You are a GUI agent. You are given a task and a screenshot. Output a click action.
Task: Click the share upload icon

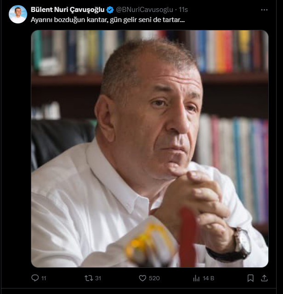coord(264,278)
